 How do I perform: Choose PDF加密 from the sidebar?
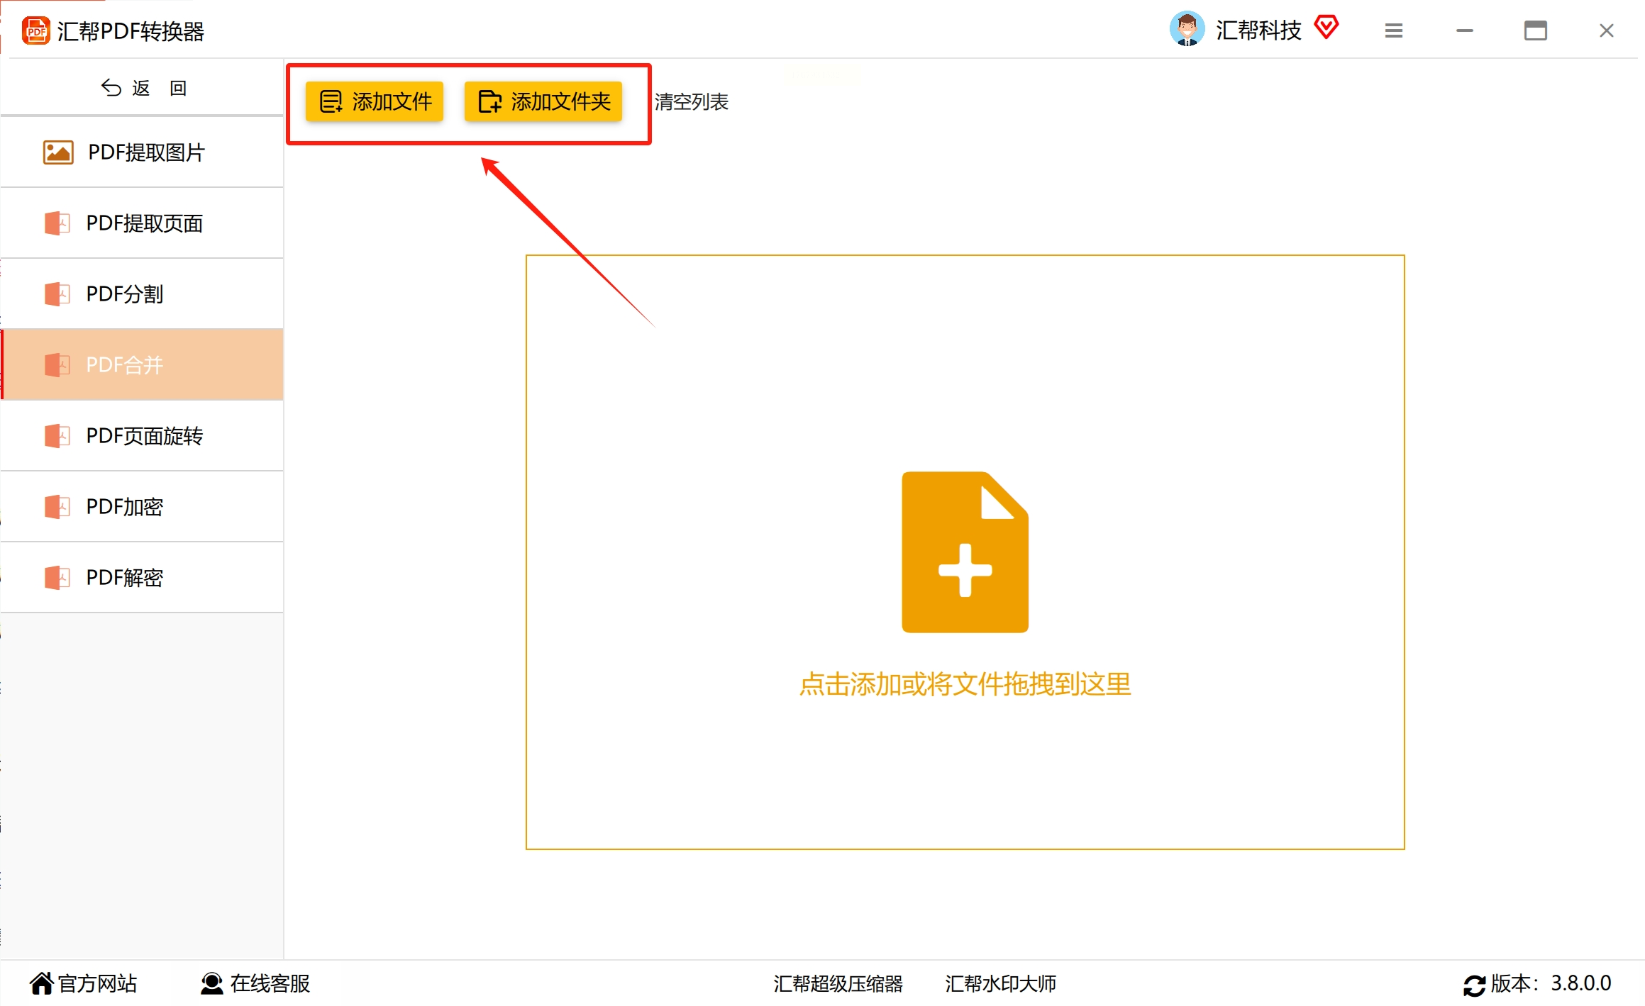125,507
